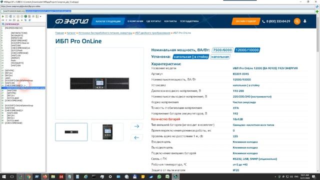This screenshot has height=180, width=320.
Task: Click the previous image left arrow
Action: pos(136,138)
